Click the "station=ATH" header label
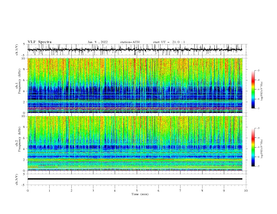 point(130,42)
